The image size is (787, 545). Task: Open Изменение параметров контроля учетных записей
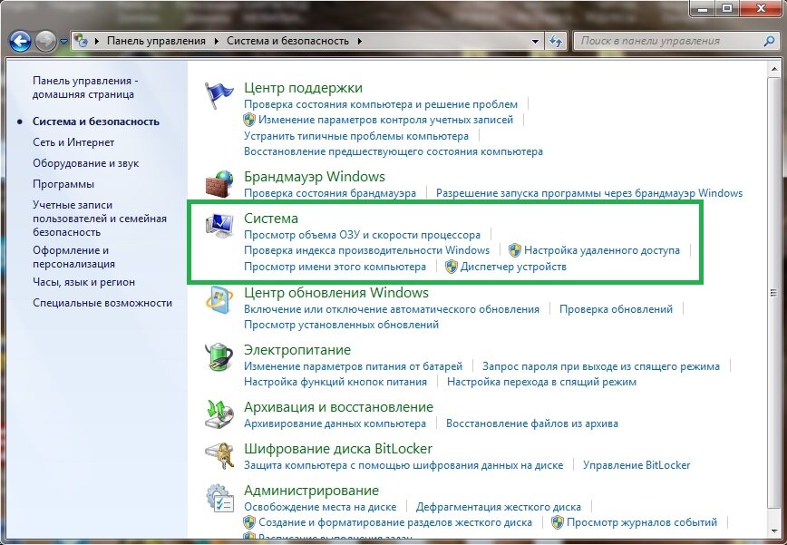385,120
